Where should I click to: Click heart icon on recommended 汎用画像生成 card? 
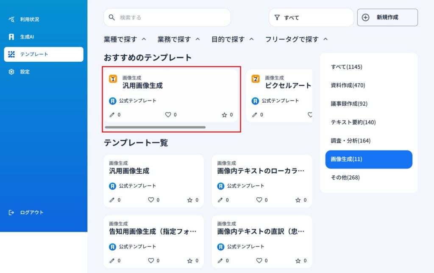[x=168, y=115]
